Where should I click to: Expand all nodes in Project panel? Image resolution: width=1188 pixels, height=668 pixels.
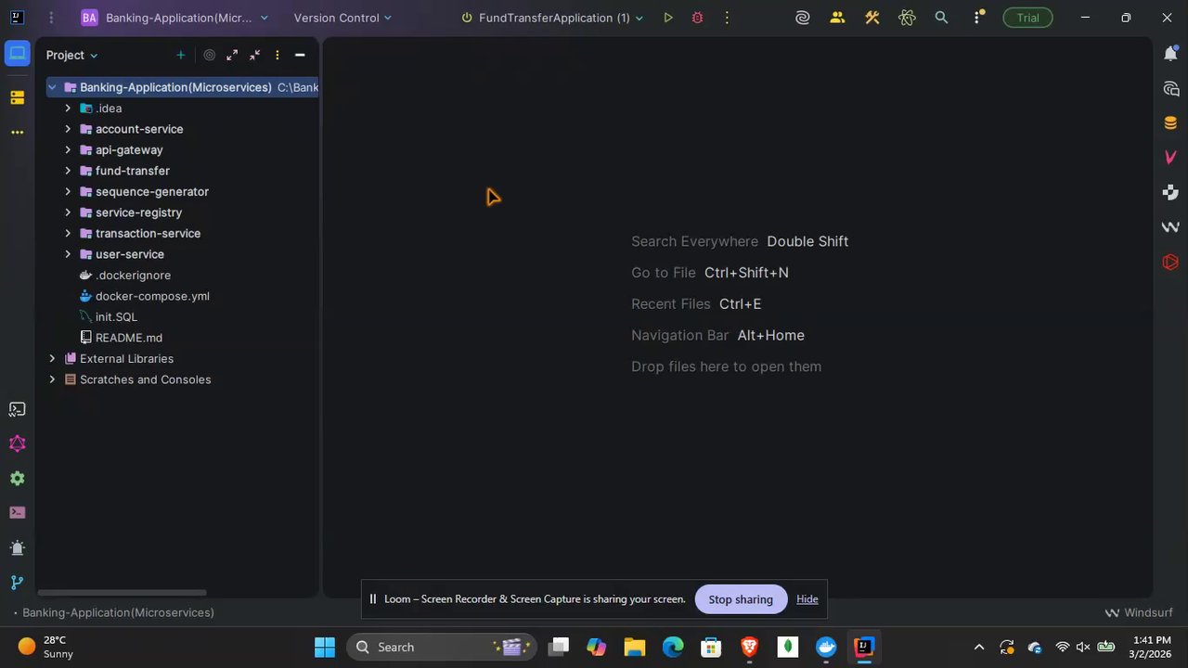(x=232, y=55)
